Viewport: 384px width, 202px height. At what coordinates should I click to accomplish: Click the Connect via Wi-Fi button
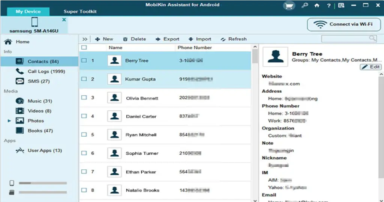tap(344, 24)
